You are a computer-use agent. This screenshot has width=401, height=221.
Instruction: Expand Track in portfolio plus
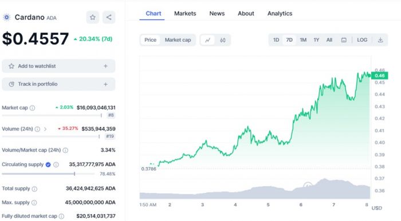click(x=105, y=84)
